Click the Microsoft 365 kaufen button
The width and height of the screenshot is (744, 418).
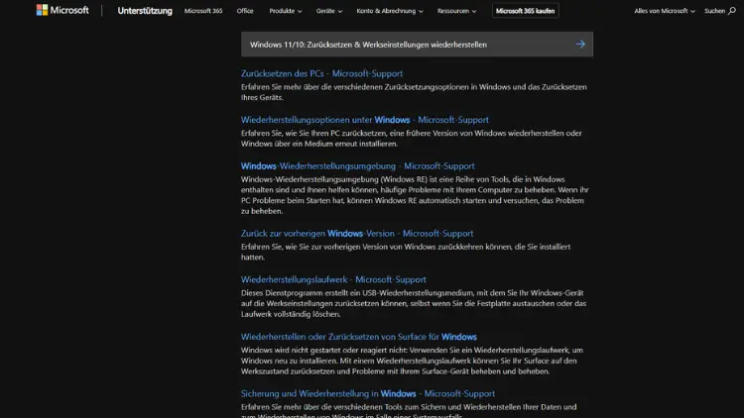525,11
